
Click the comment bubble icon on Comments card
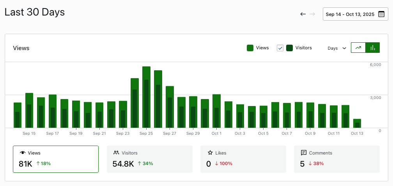pos(303,153)
